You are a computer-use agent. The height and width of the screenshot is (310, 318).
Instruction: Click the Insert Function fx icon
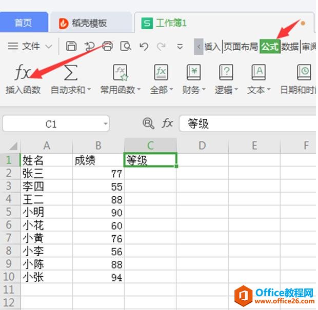pyautogui.click(x=22, y=72)
